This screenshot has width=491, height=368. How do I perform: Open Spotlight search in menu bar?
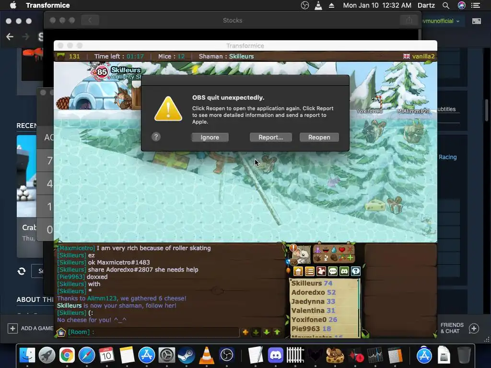446,5
